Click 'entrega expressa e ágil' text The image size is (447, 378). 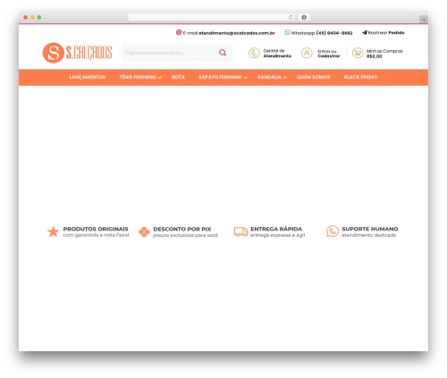pos(277,235)
